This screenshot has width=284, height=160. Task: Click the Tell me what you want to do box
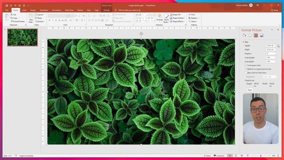coord(130,10)
